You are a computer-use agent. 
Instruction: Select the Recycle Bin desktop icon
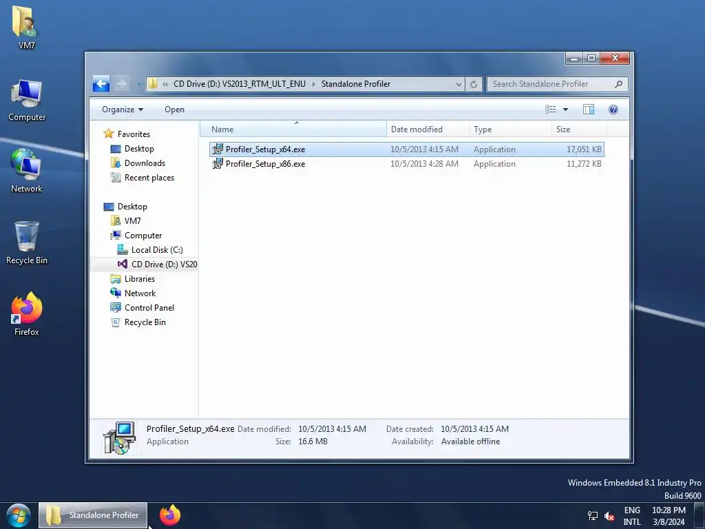pos(27,243)
